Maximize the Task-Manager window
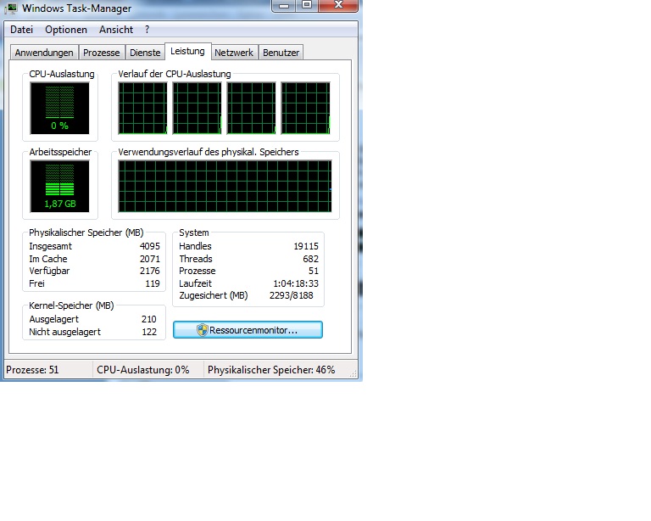The height and width of the screenshot is (521, 651). point(307,5)
